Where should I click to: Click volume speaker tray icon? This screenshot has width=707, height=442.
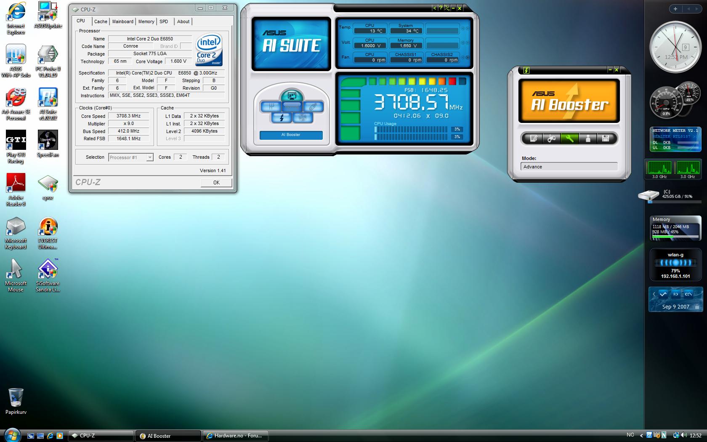683,435
